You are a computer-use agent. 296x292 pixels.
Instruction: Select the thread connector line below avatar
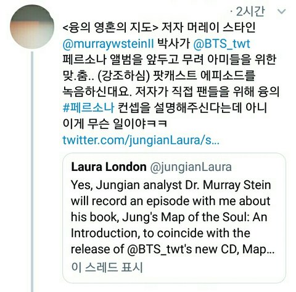[x=32, y=172]
